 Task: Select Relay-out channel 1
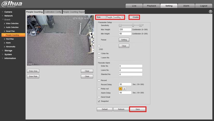click(120, 89)
